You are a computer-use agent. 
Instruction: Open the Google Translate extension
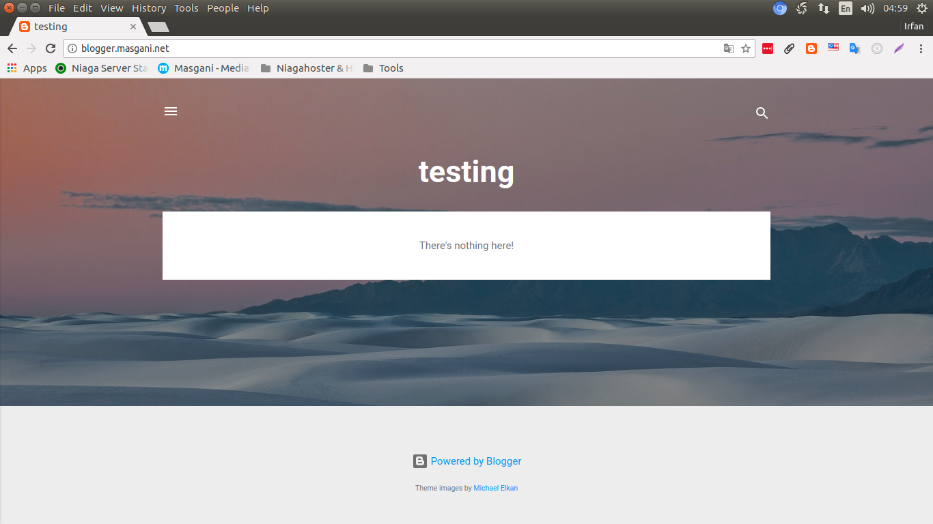click(x=854, y=48)
